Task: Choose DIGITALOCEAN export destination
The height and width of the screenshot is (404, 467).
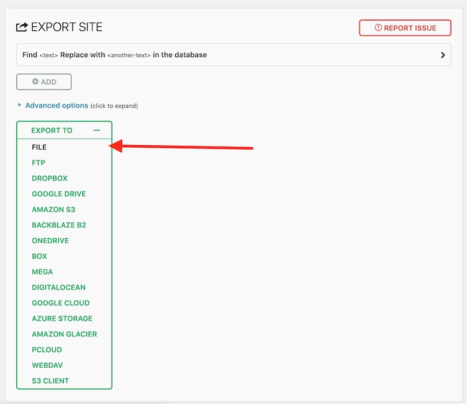Action: 59,287
